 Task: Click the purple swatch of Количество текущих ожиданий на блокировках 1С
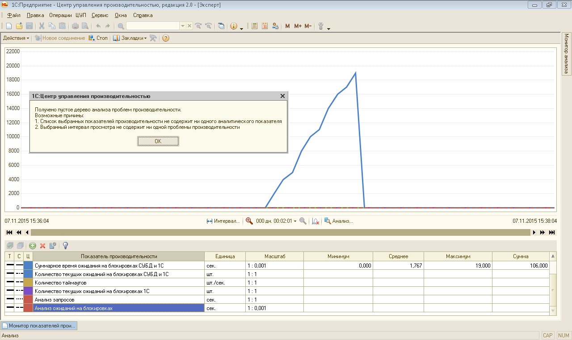tap(28, 291)
